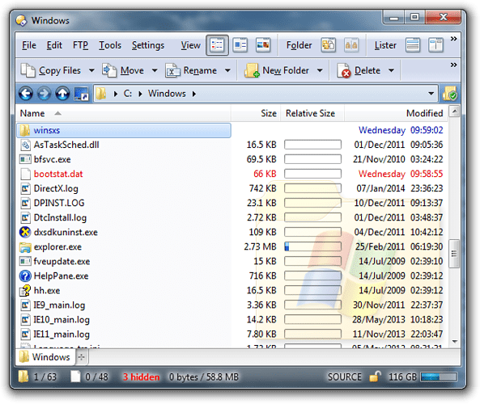Go back with the Back arrow
Viewport: 480px width, 404px height.
[26, 94]
